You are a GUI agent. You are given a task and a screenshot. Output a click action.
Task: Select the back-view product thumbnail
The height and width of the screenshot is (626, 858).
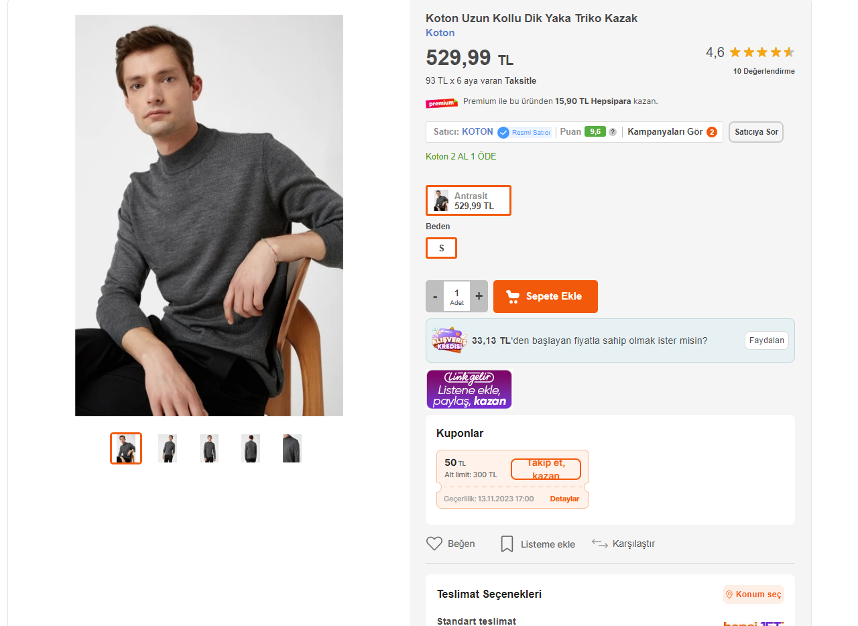click(x=251, y=448)
